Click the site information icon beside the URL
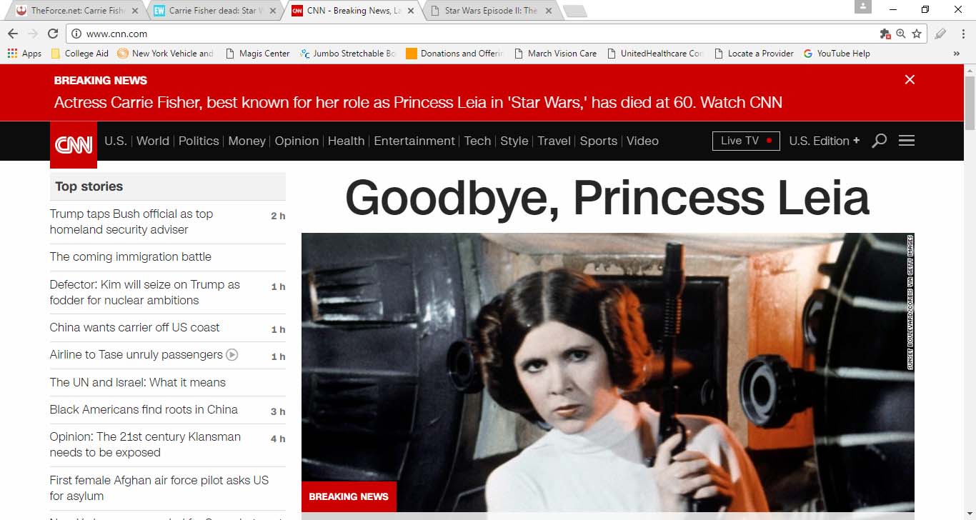Image resolution: width=976 pixels, height=520 pixels. pos(76,34)
